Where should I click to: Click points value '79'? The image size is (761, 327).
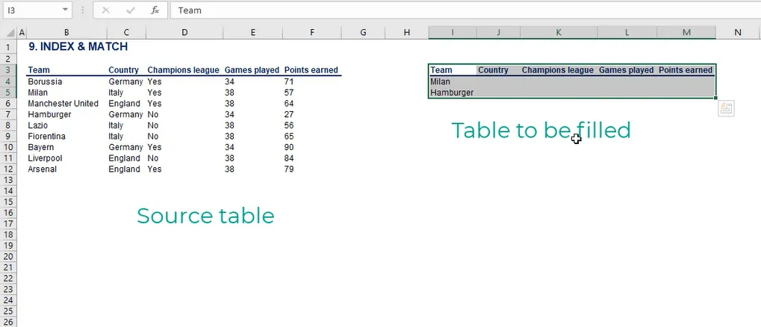289,169
